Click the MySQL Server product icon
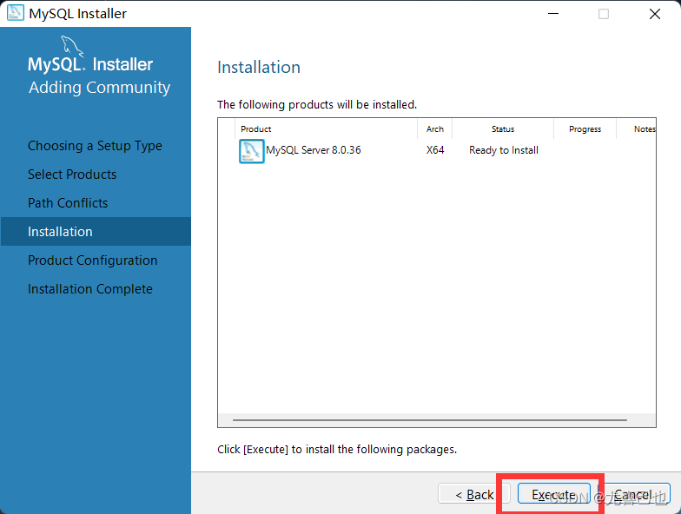The height and width of the screenshot is (514, 681). pyautogui.click(x=252, y=151)
